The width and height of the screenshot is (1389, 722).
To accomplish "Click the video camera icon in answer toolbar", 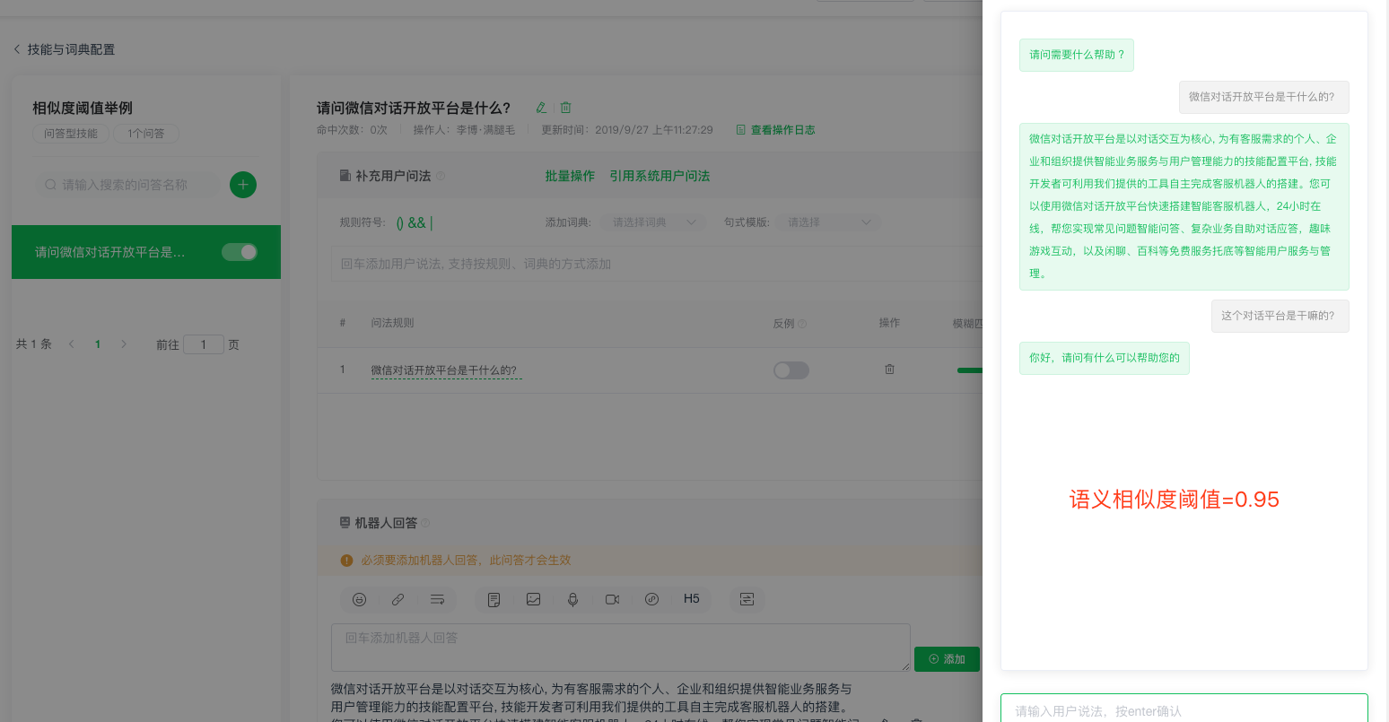I will (612, 599).
